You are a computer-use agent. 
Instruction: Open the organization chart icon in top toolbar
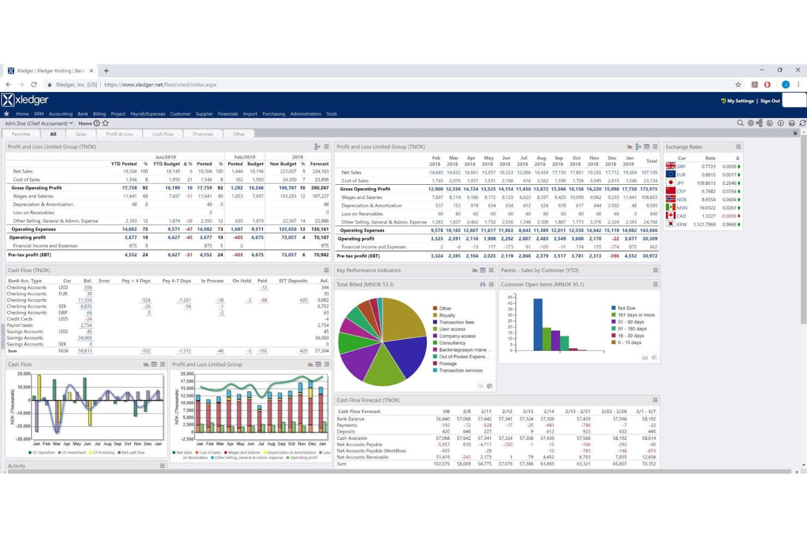coord(760,123)
